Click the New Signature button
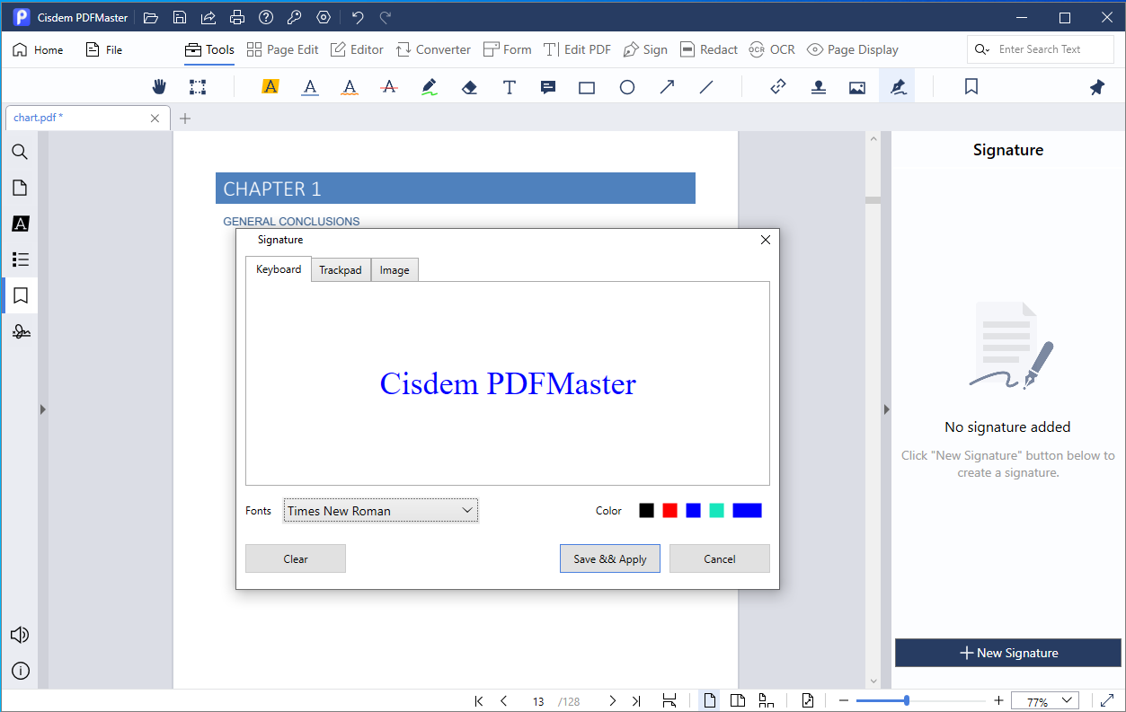1126x712 pixels. 1008,653
